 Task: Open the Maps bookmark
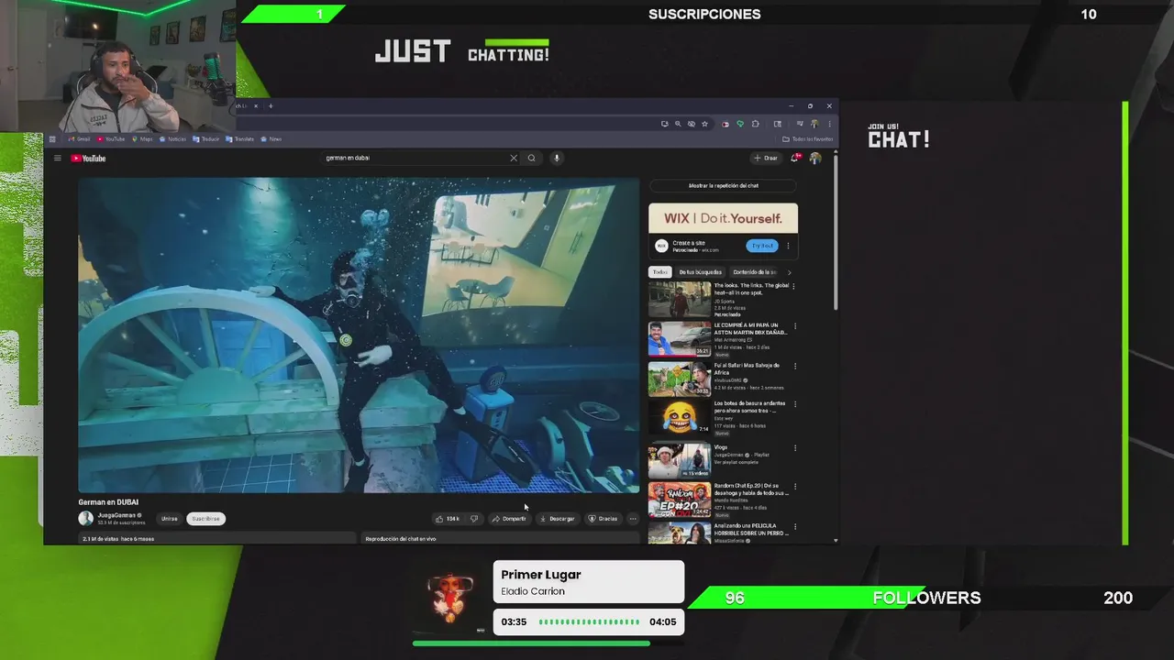pyautogui.click(x=142, y=139)
